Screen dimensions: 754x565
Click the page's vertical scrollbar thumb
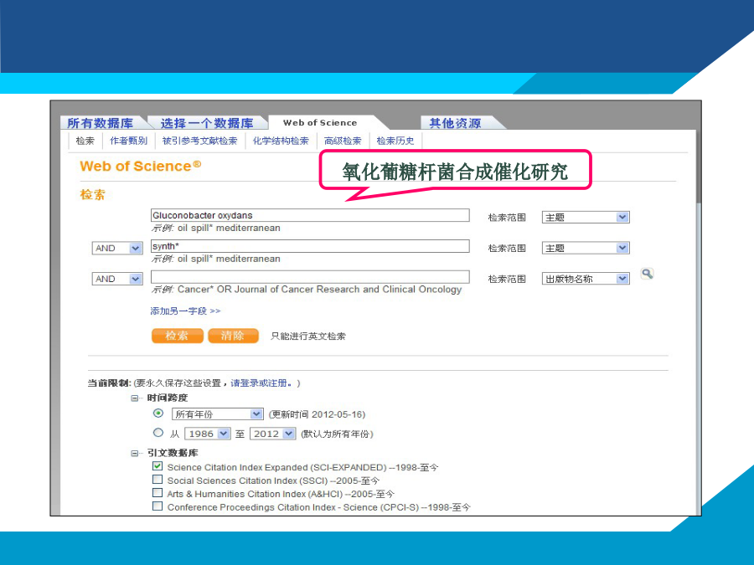(698, 166)
